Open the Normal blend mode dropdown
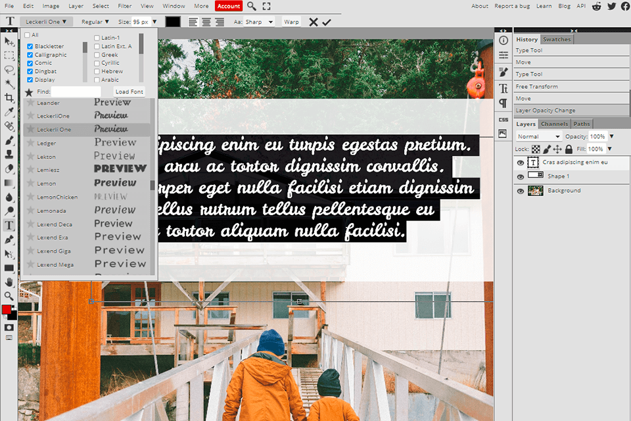This screenshot has height=421, width=631. pos(538,136)
